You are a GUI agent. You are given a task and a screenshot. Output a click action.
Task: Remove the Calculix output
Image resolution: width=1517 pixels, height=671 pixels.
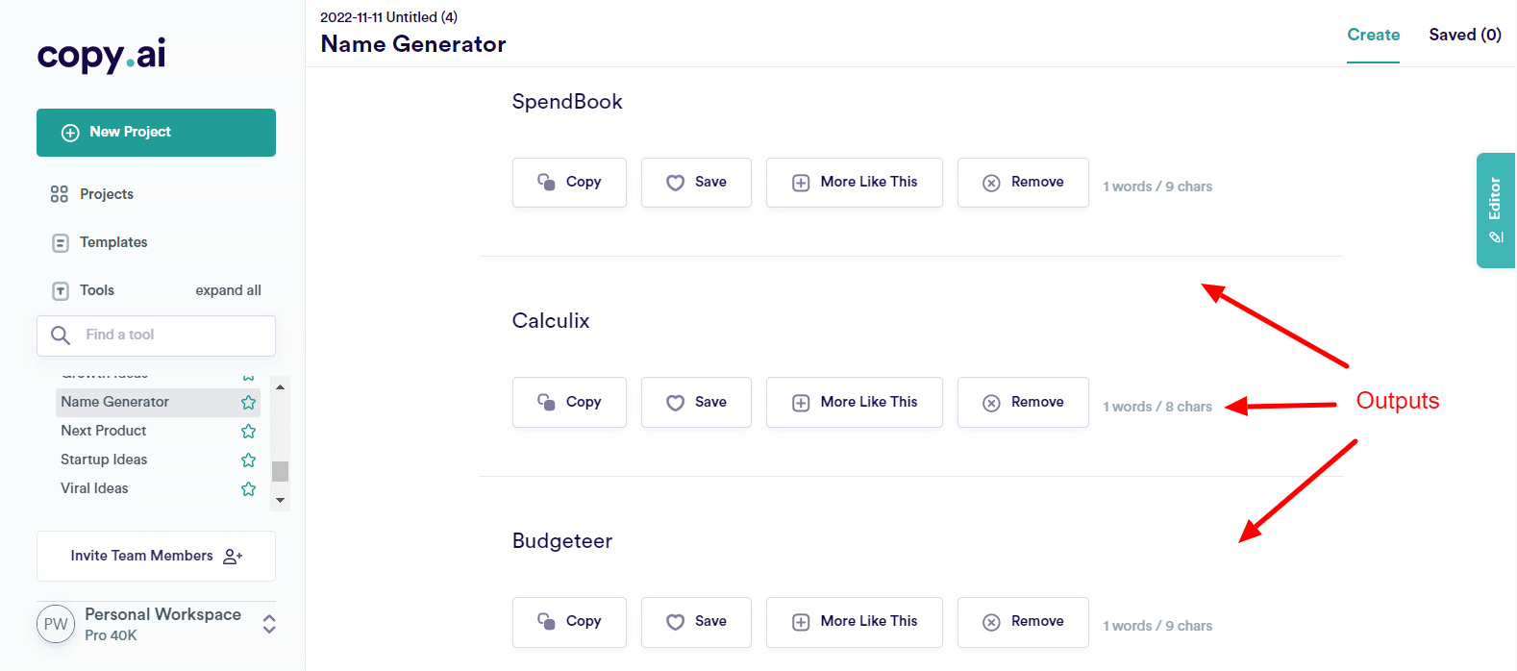pos(1023,402)
